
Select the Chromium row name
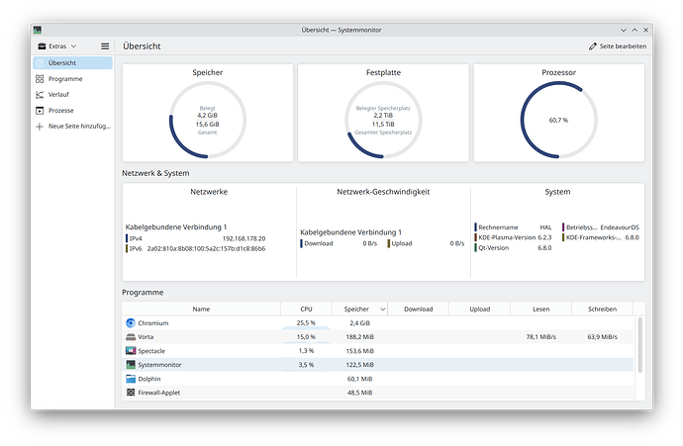click(152, 322)
